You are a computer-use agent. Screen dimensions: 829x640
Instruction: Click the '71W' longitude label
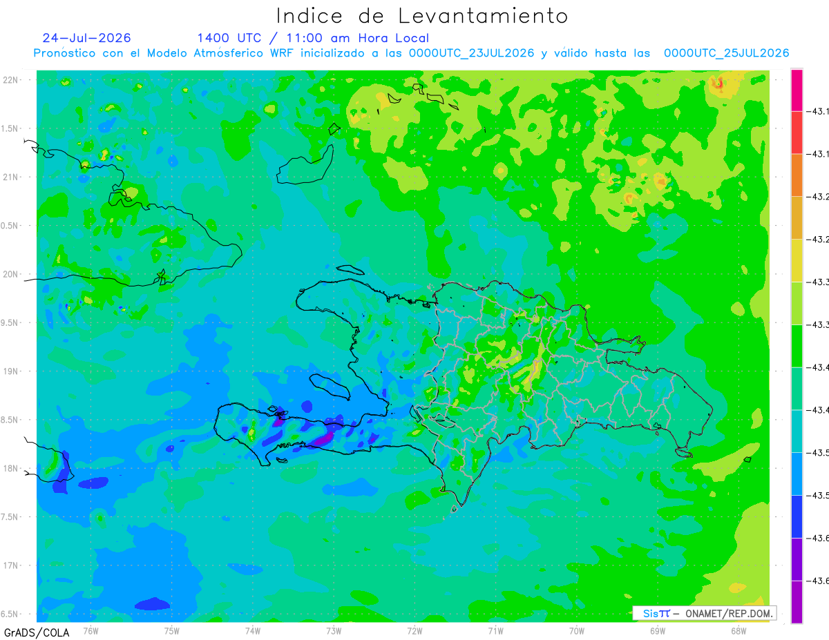pyautogui.click(x=495, y=630)
